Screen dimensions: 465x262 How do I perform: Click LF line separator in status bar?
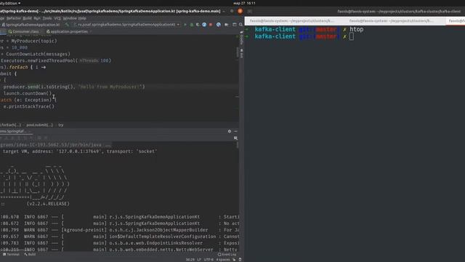pos(199,260)
